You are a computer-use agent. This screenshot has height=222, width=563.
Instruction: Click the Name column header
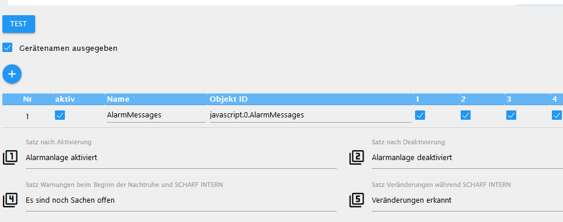click(x=118, y=99)
